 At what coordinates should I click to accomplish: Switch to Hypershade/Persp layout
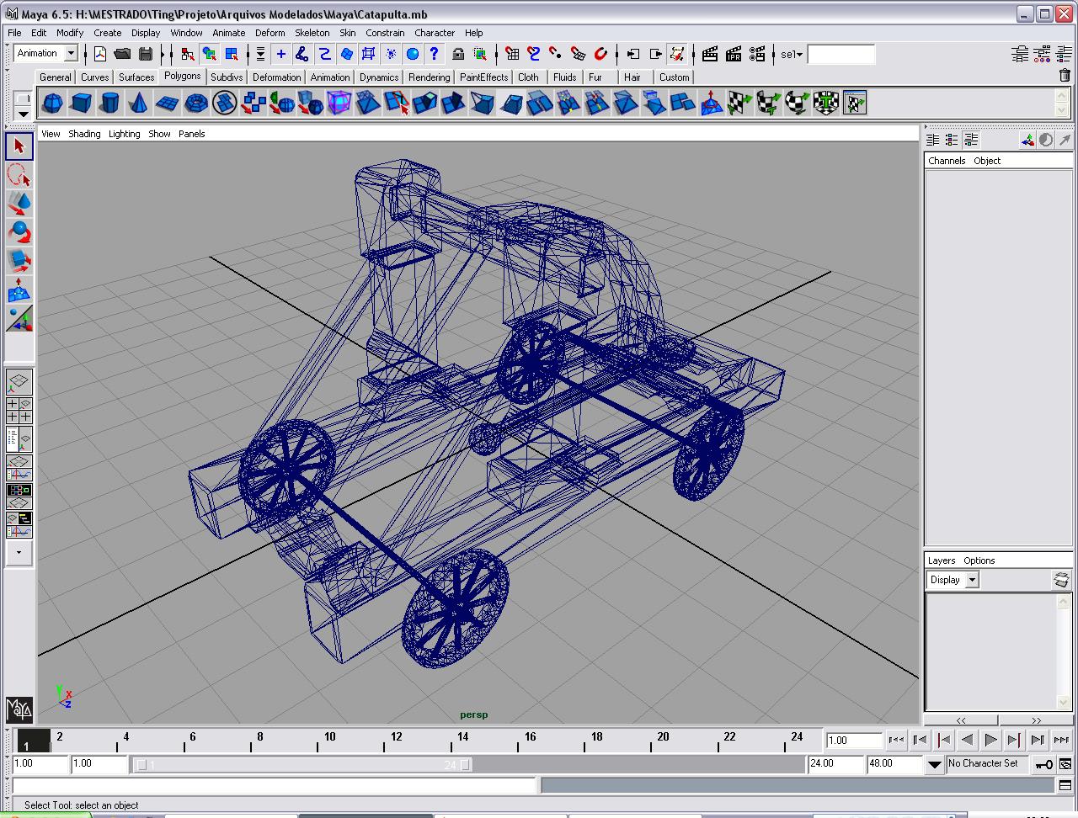click(x=19, y=497)
